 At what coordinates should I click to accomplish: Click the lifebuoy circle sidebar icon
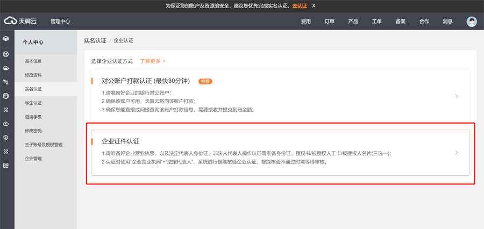[x=5, y=54]
